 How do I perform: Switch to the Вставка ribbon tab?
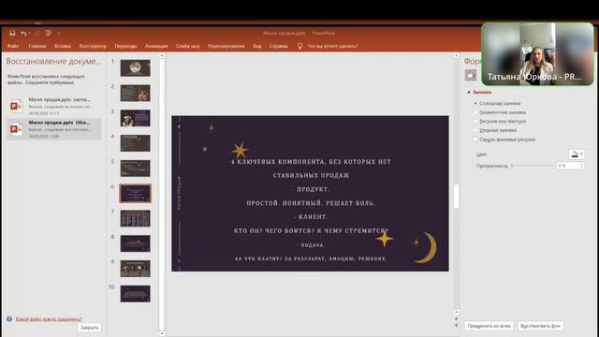(63, 46)
